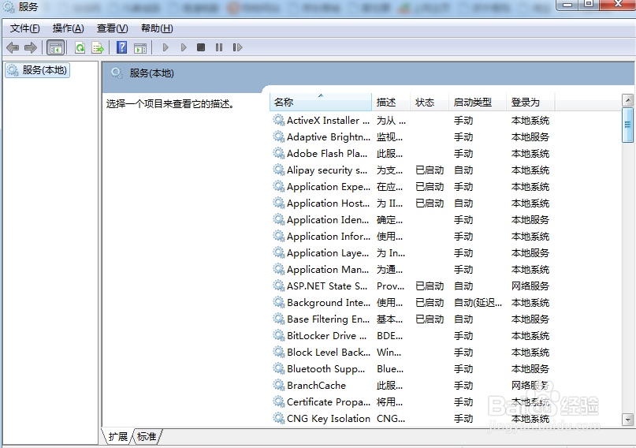Click the gear icon of CNG Key Isolation
The height and width of the screenshot is (448, 636).
279,418
